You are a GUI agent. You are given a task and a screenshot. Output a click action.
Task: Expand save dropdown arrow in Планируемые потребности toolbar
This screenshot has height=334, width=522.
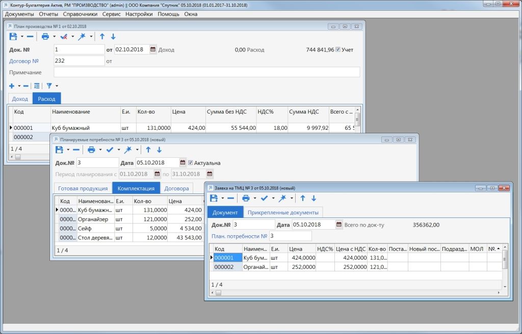pos(68,150)
